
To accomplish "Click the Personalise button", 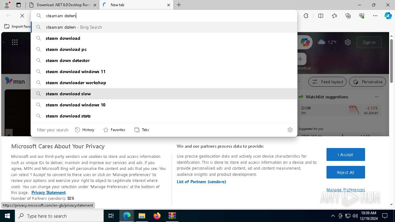I will pyautogui.click(x=368, y=82).
